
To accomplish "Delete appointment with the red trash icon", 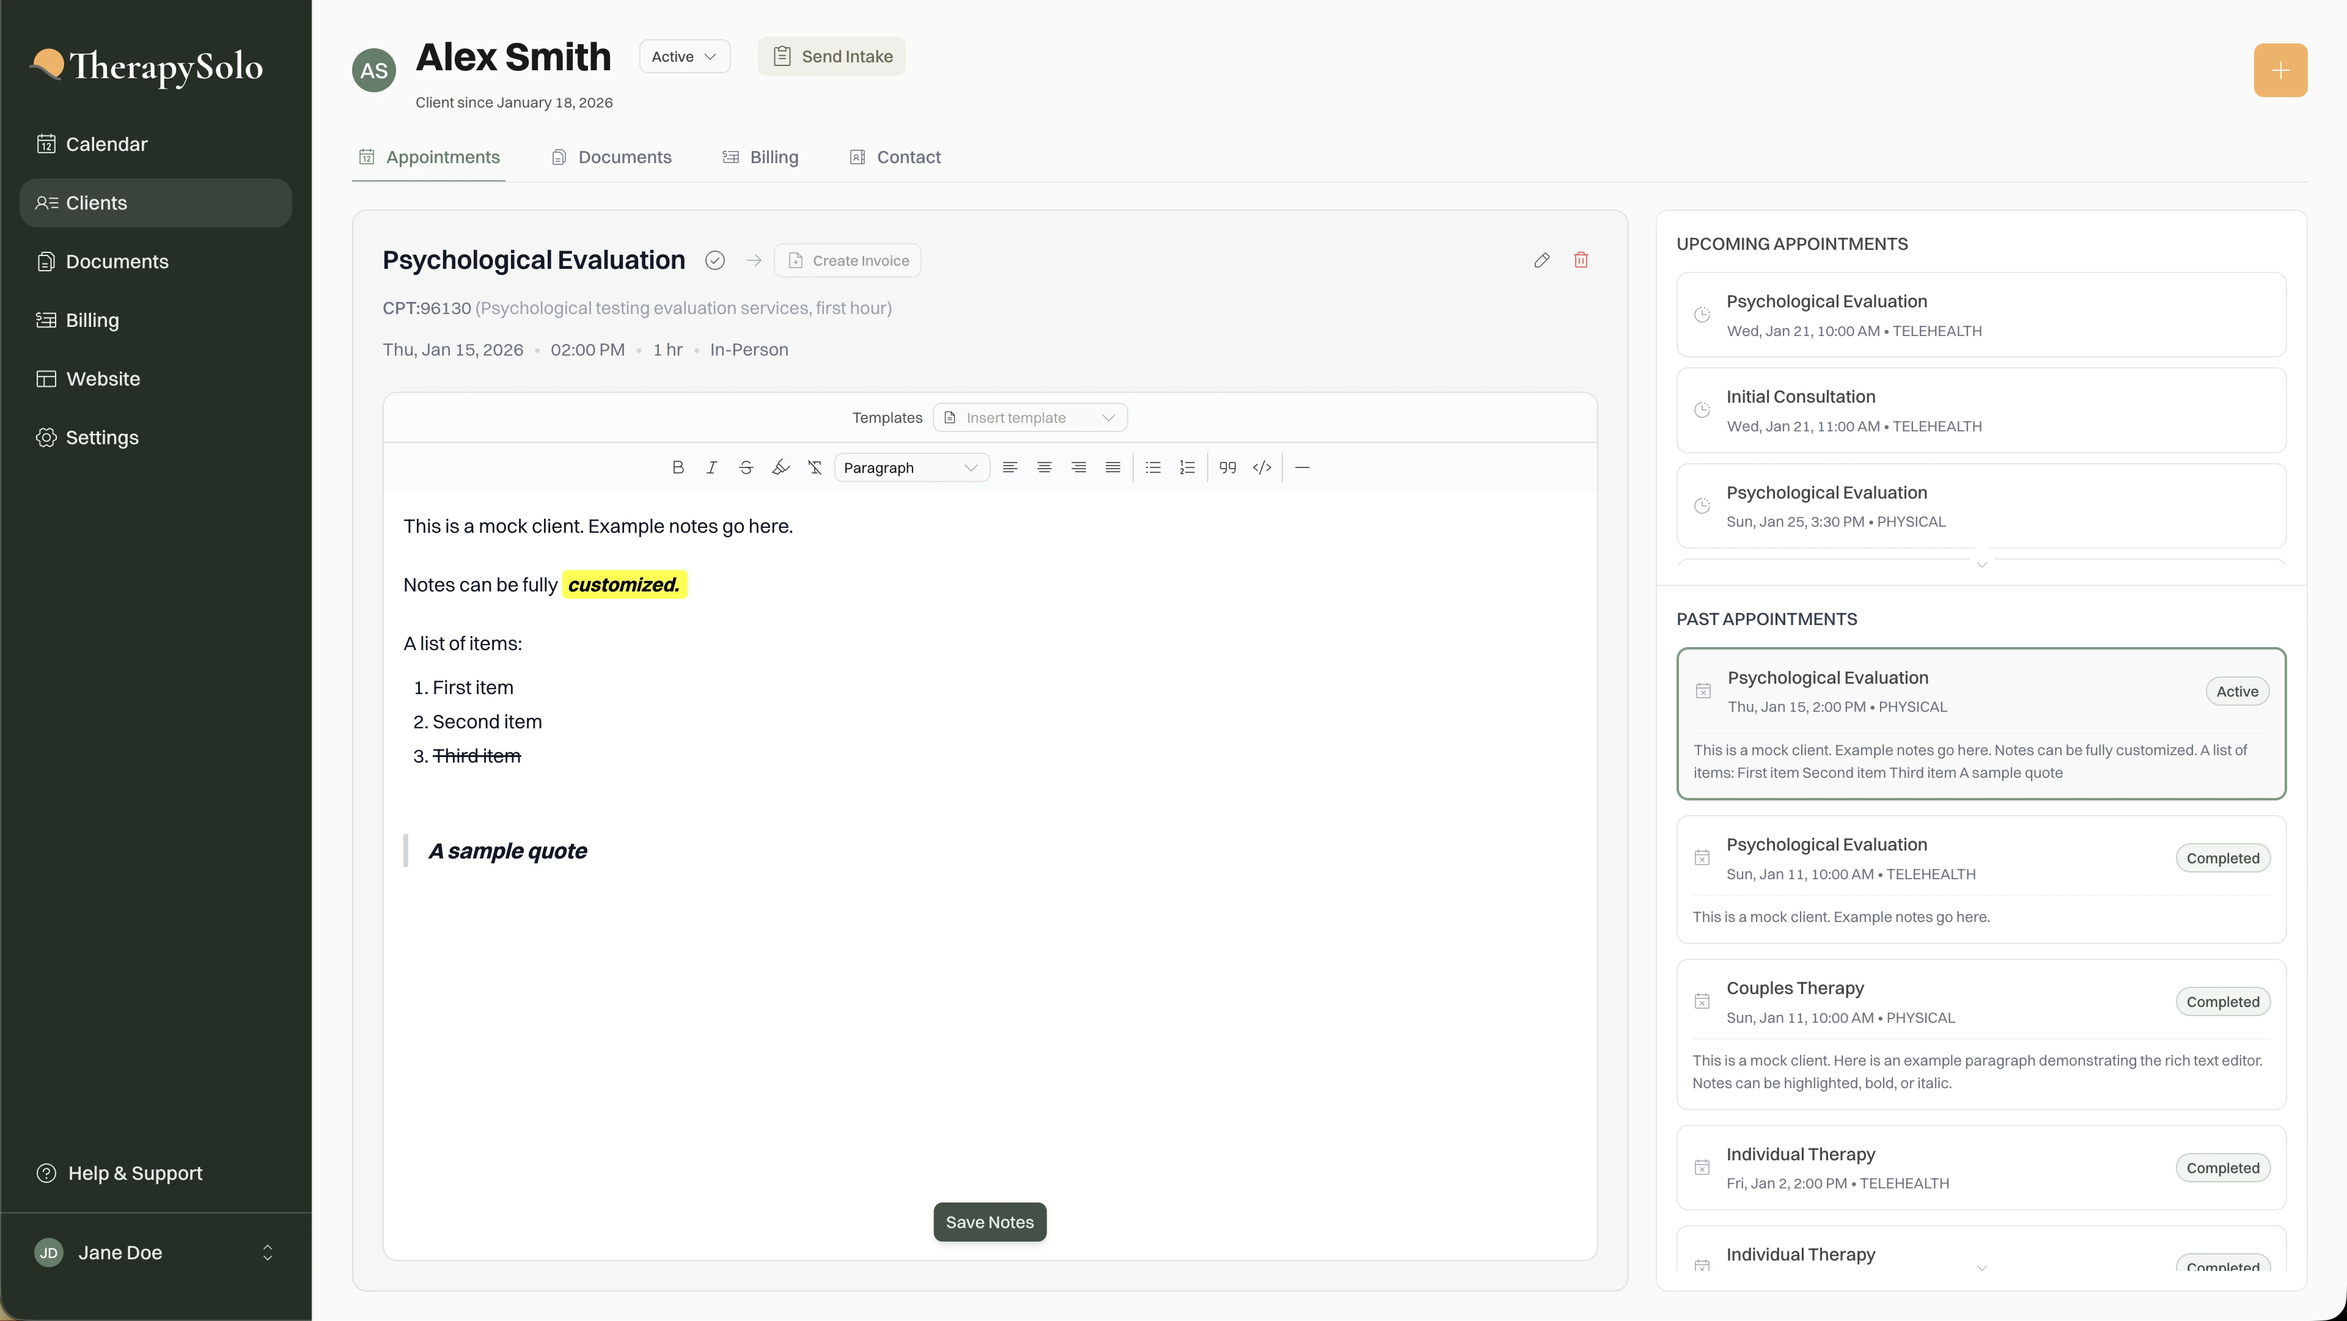I will (1581, 260).
